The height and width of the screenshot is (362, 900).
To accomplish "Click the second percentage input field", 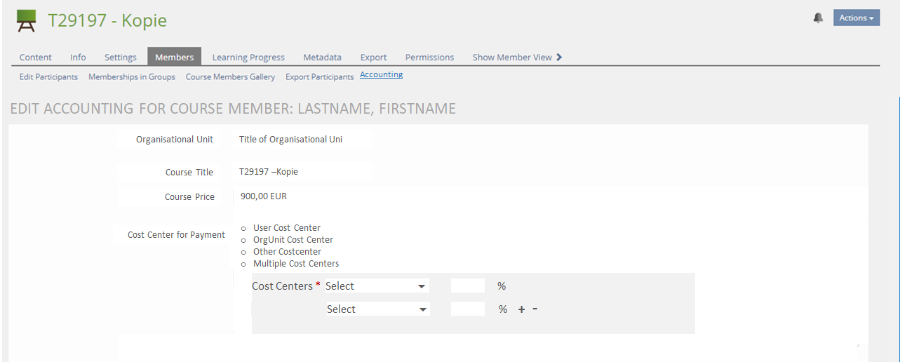I will coord(468,309).
